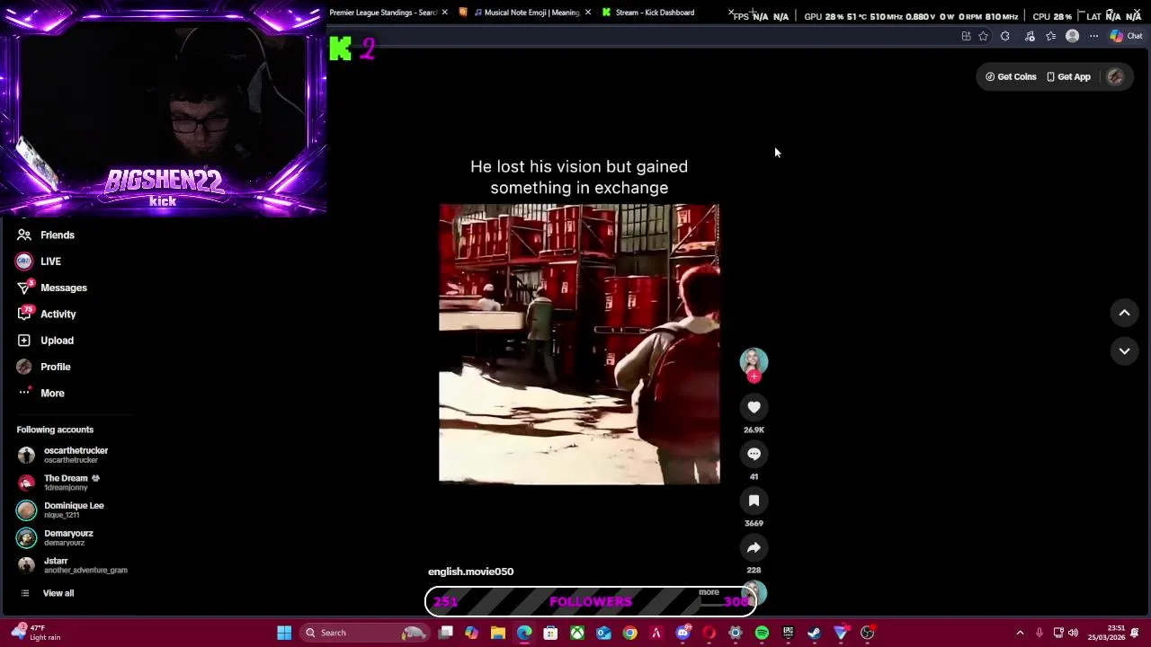Share the video using the arrow icon

click(x=754, y=547)
